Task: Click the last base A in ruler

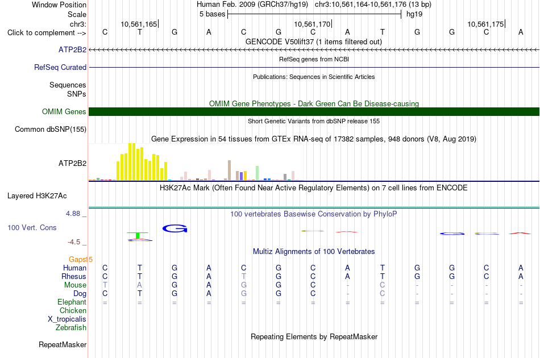Action: pos(521,32)
